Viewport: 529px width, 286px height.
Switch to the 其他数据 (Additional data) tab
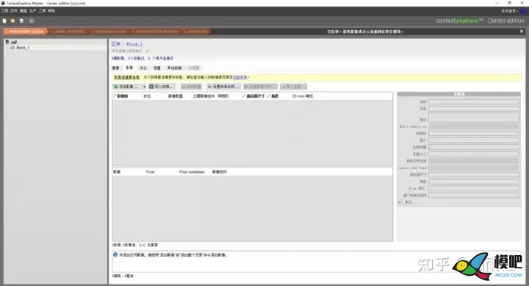[174, 68]
